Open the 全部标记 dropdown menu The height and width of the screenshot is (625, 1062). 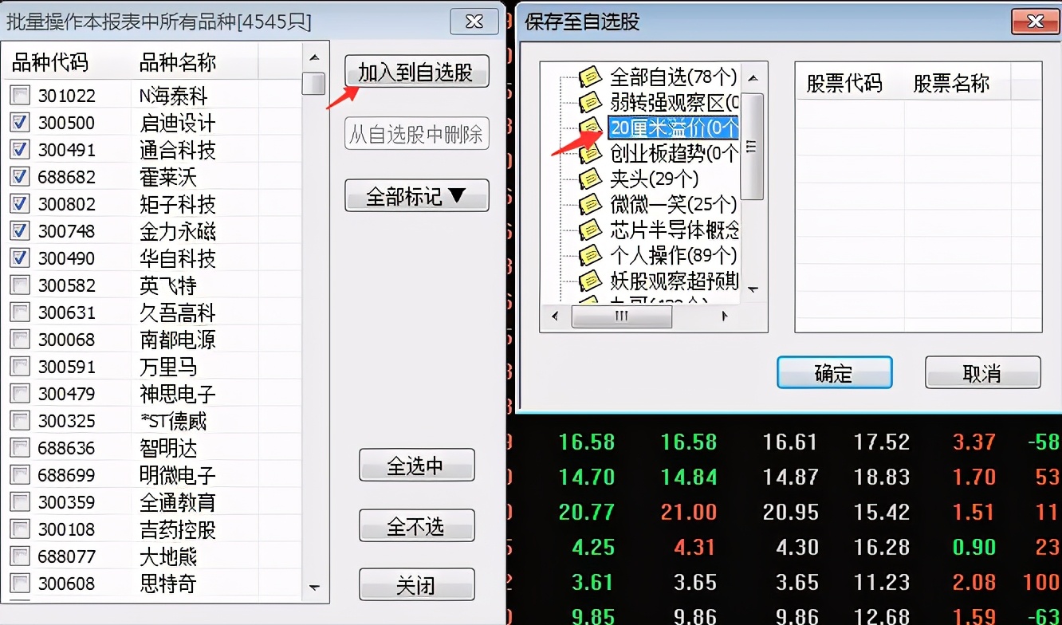pos(416,195)
